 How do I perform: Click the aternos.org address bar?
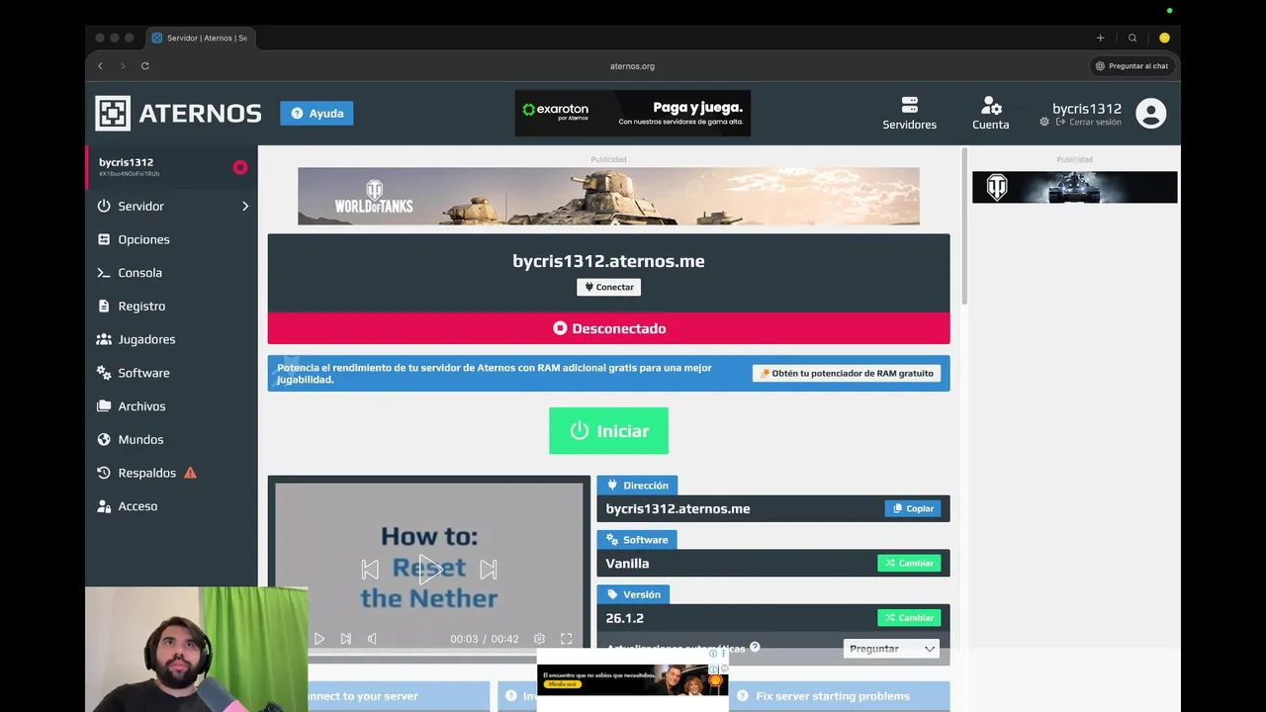(632, 66)
